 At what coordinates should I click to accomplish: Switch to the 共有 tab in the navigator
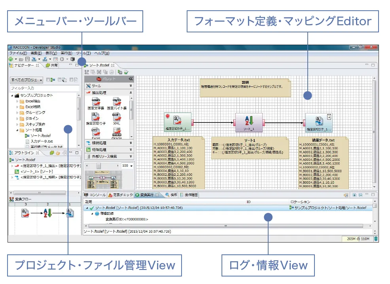click(x=52, y=65)
